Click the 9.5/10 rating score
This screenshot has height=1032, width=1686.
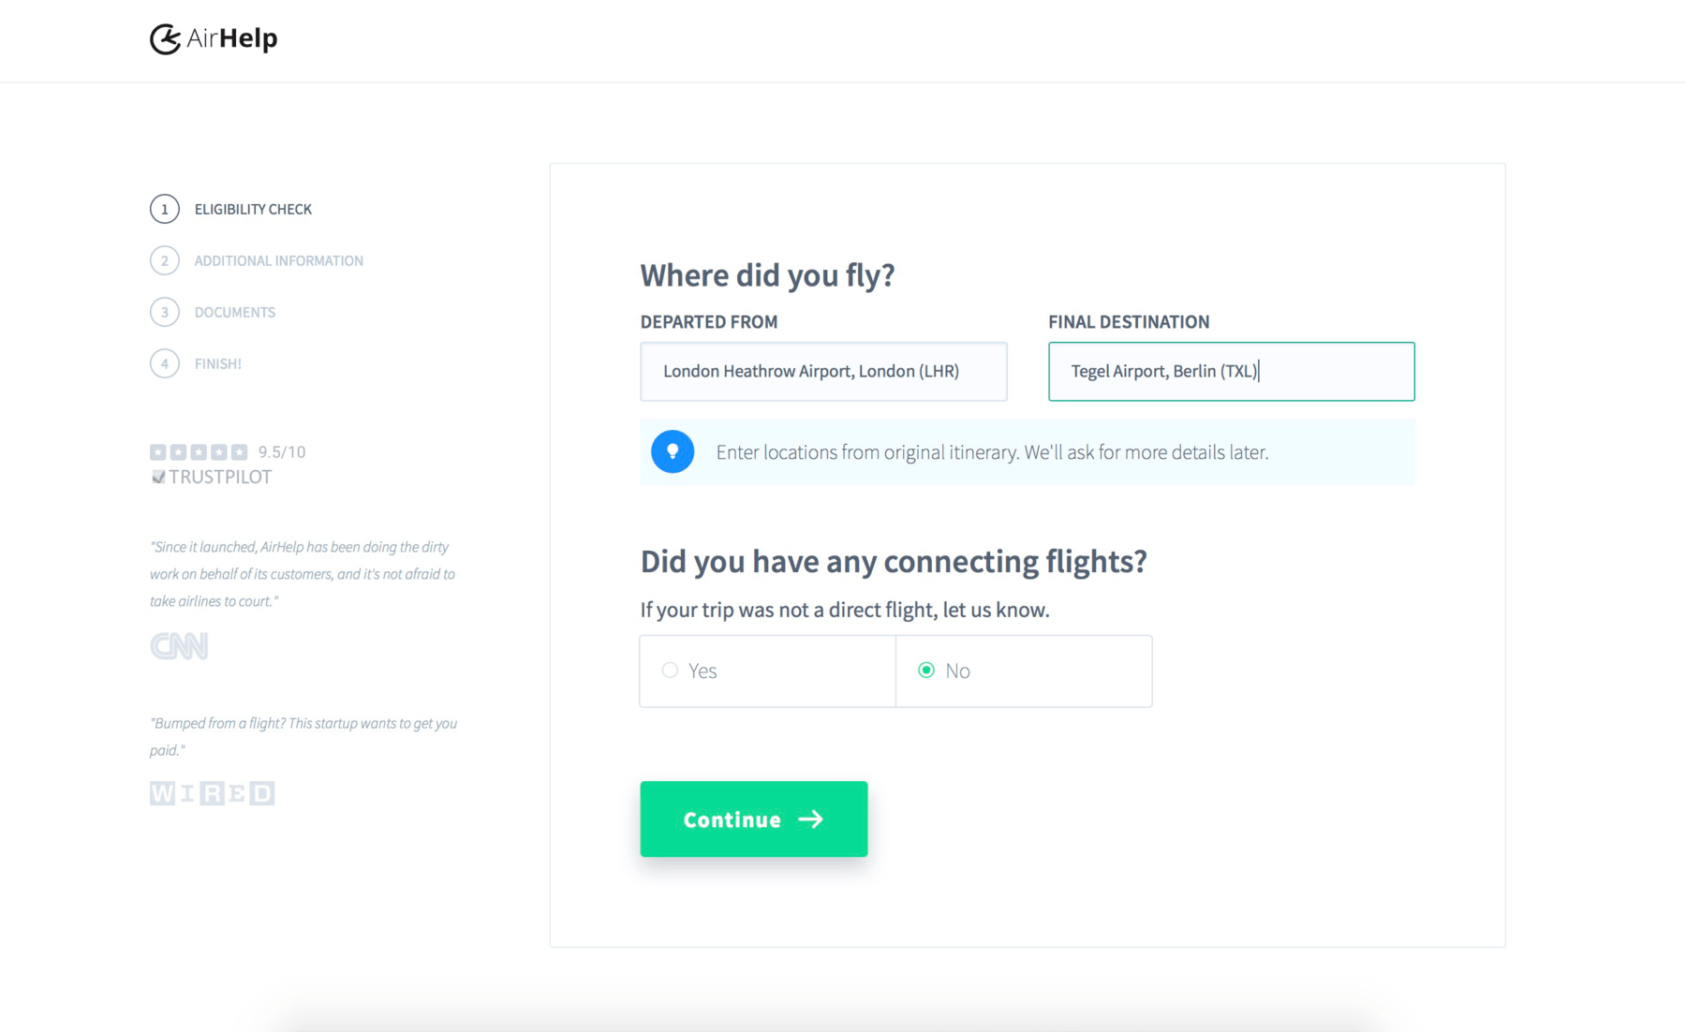[x=281, y=451]
